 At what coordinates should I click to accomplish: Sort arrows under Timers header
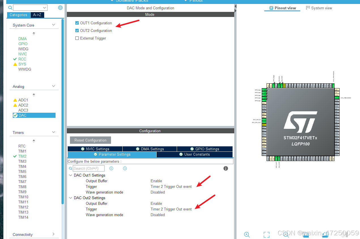pos(34,141)
